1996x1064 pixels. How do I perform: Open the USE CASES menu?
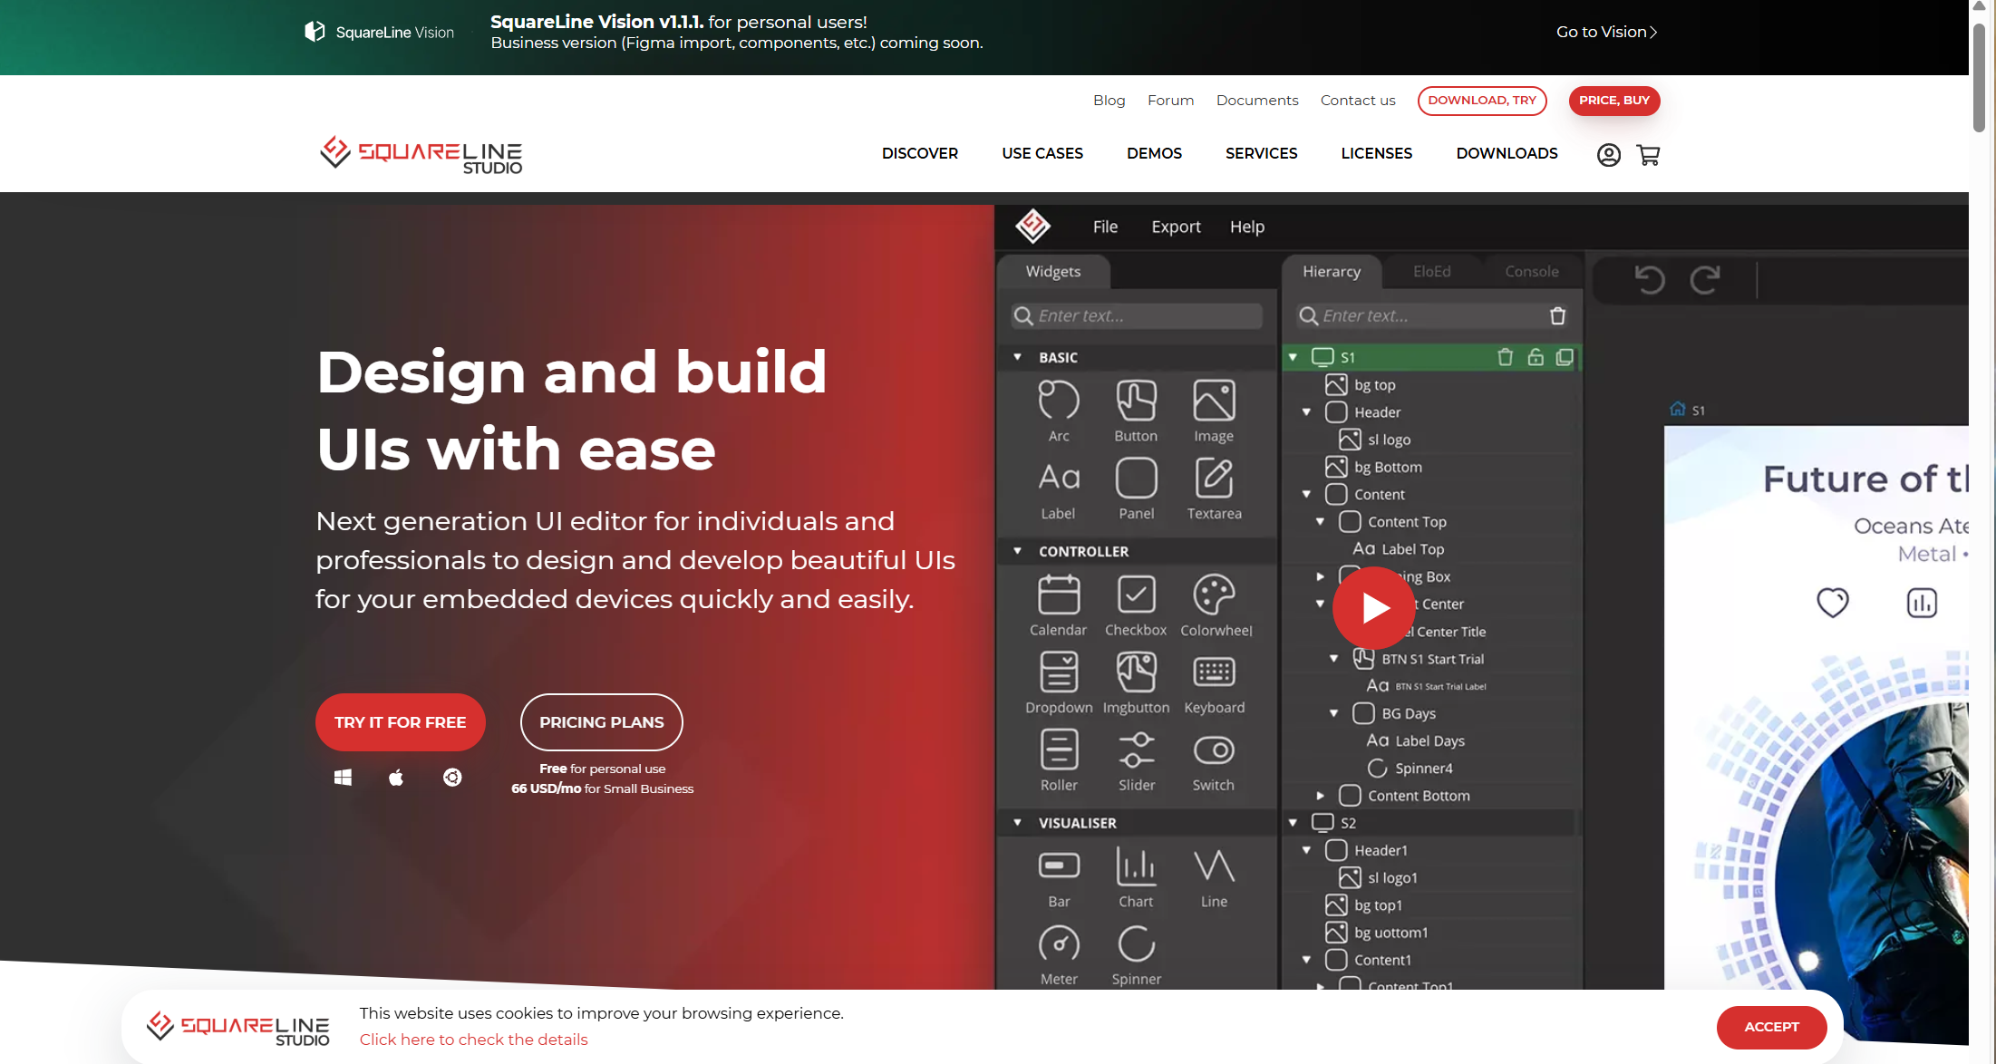(1042, 153)
